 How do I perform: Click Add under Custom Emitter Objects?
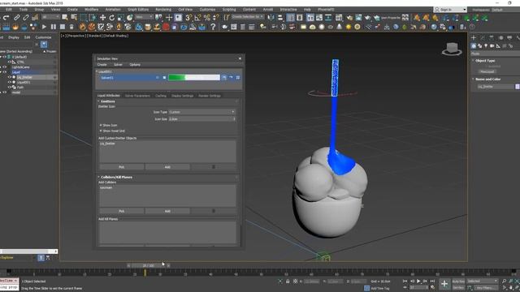[x=167, y=167]
